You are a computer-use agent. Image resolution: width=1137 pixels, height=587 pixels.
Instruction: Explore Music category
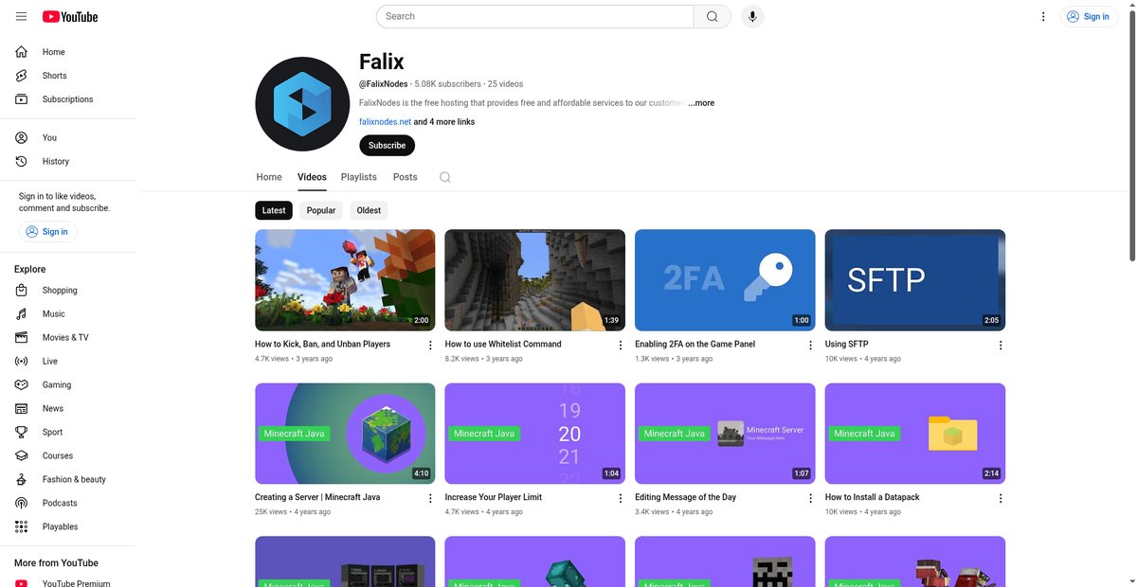[x=68, y=314]
